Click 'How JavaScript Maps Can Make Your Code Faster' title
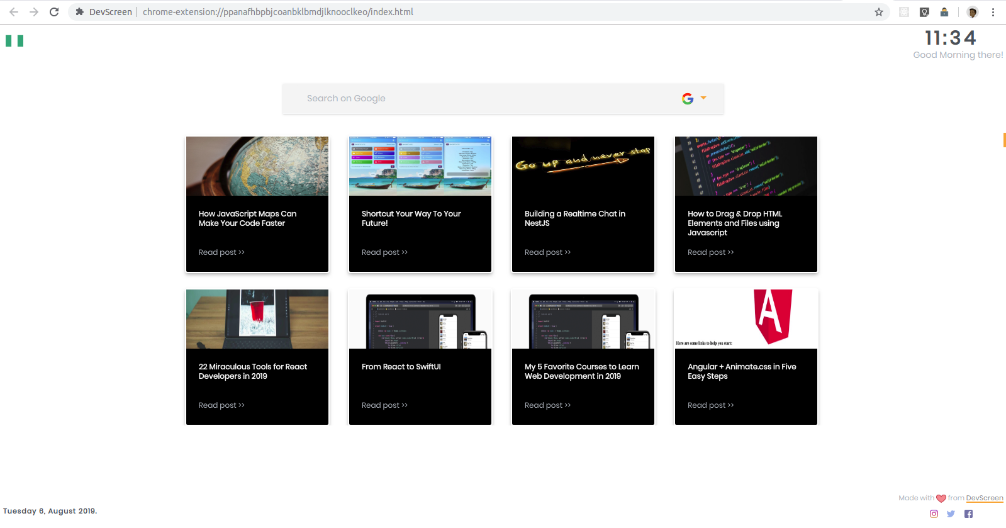The image size is (1006, 528). [248, 218]
